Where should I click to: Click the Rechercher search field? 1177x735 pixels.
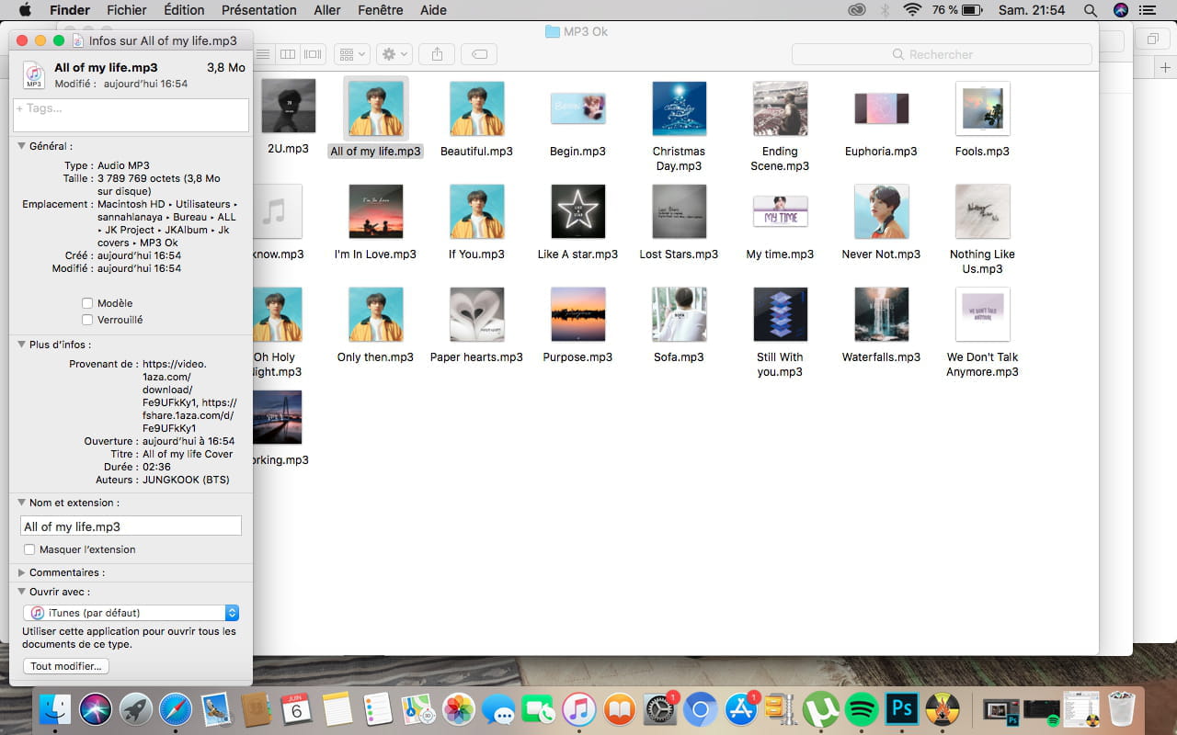[x=942, y=54]
